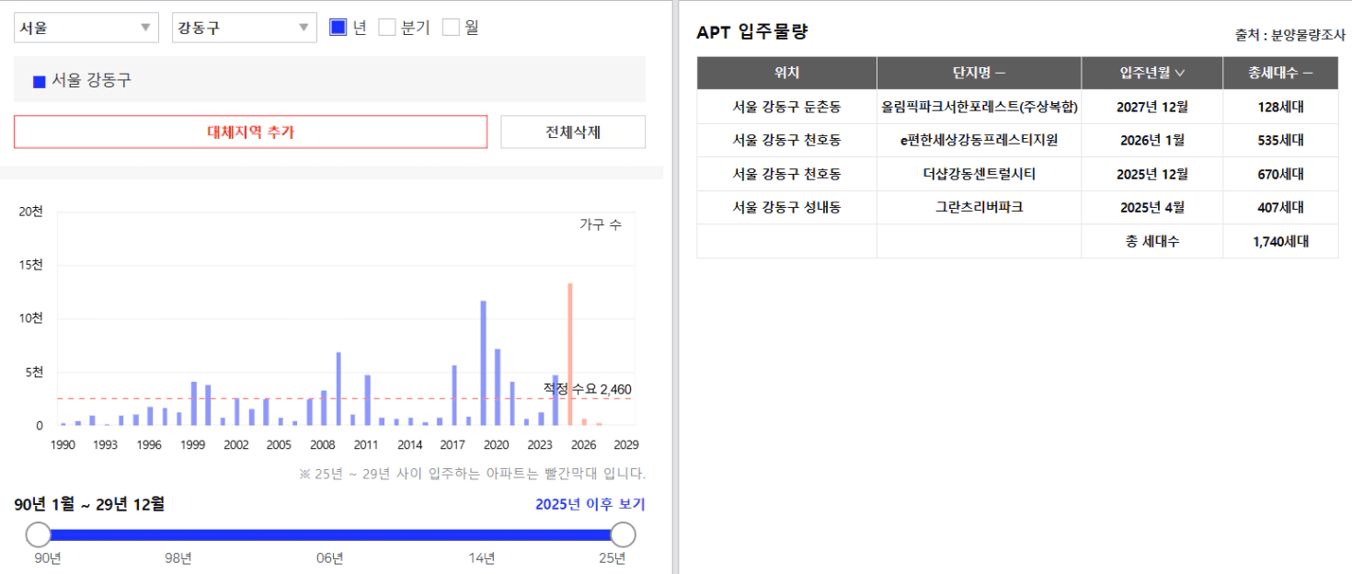Toggle the 년 yearly checkbox
The height and width of the screenshot is (574, 1352).
[338, 28]
